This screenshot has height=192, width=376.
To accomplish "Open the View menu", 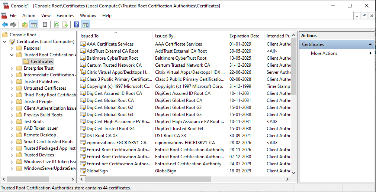I will (x=46, y=16).
